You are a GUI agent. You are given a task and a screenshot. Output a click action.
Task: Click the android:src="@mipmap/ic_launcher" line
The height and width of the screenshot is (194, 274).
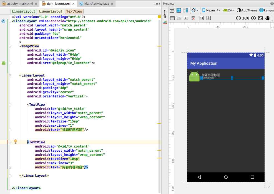(x=61, y=63)
